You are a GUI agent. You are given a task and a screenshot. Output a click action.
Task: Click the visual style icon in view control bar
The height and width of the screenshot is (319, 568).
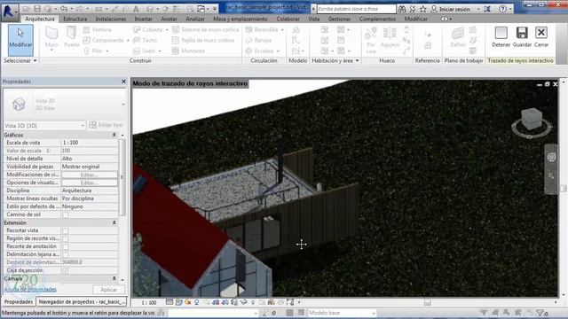pyautogui.click(x=179, y=302)
